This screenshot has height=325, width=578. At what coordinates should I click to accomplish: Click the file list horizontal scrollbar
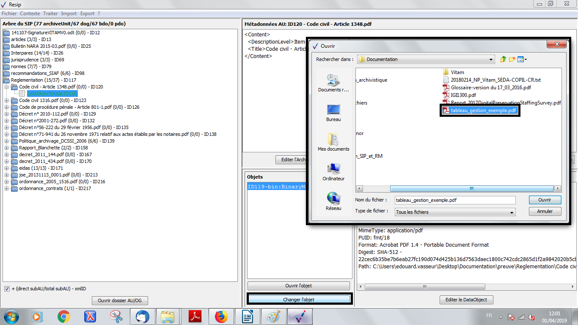coord(471,189)
